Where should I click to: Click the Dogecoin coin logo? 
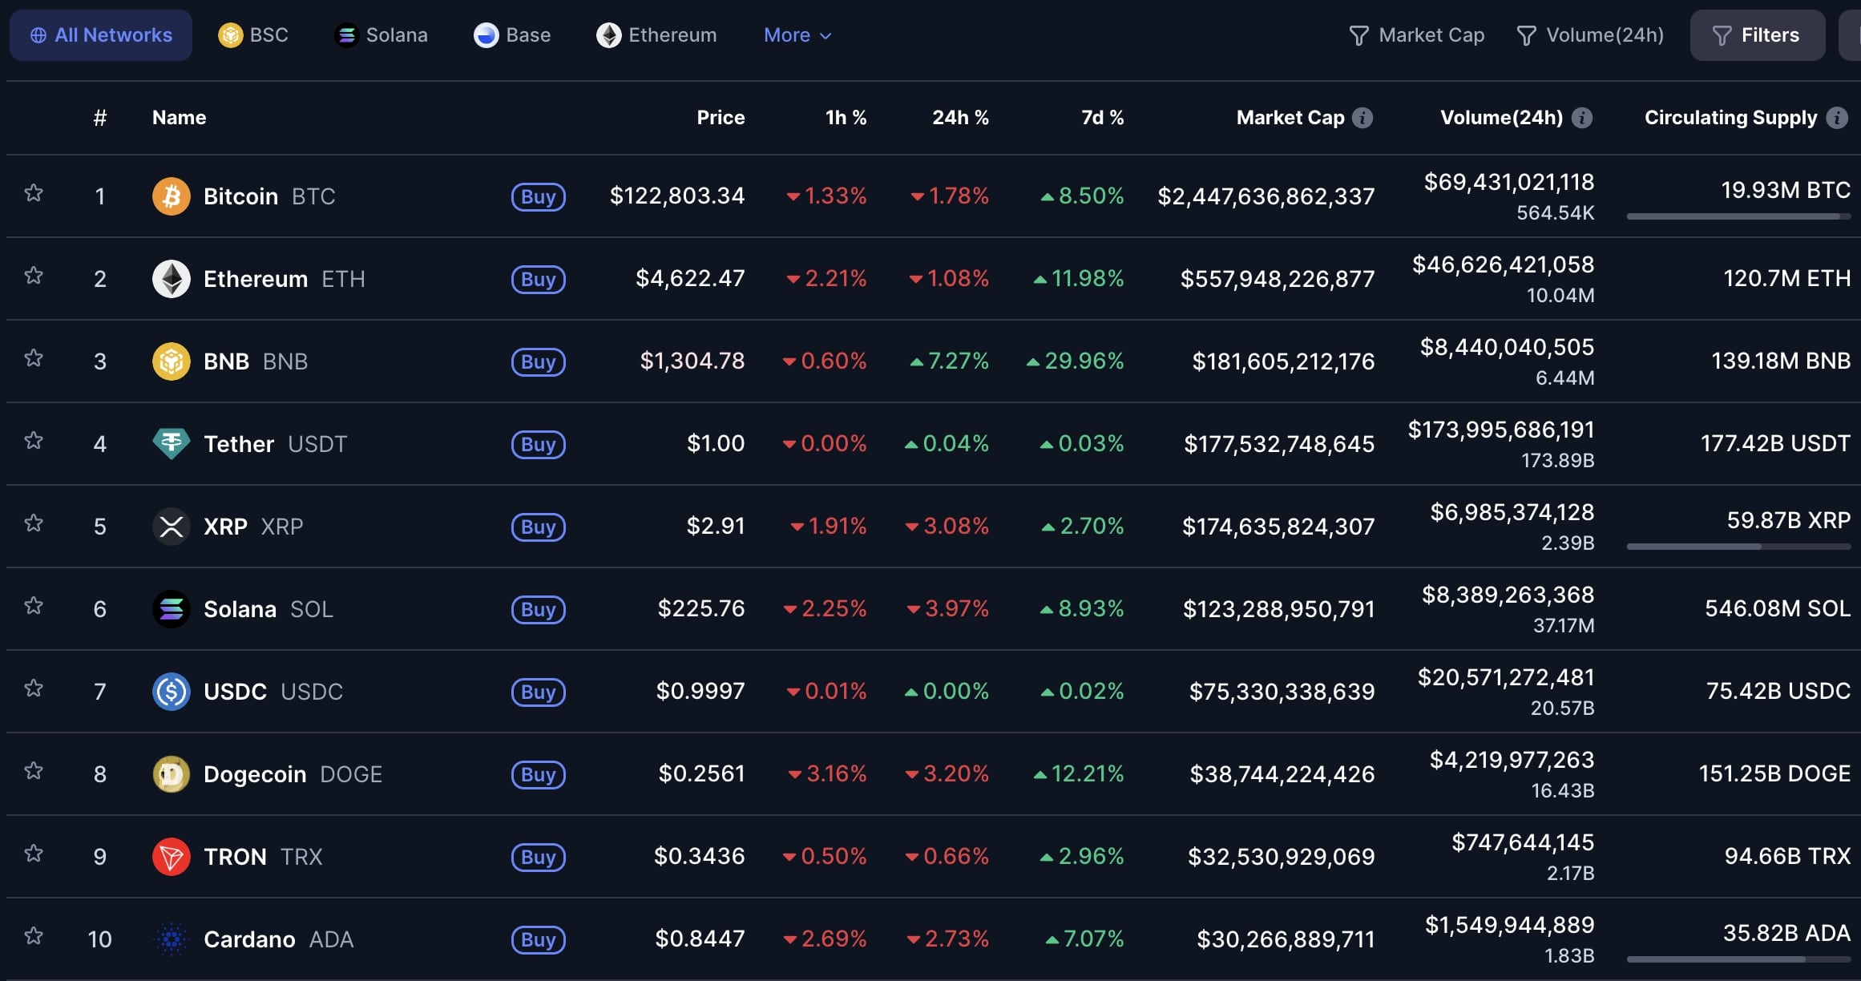[172, 774]
